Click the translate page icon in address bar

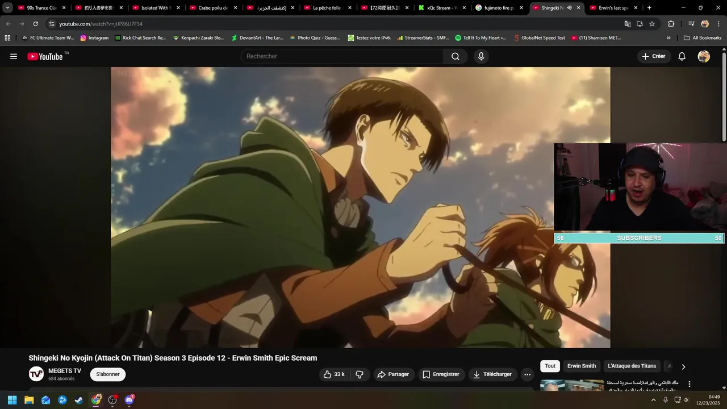(x=628, y=24)
